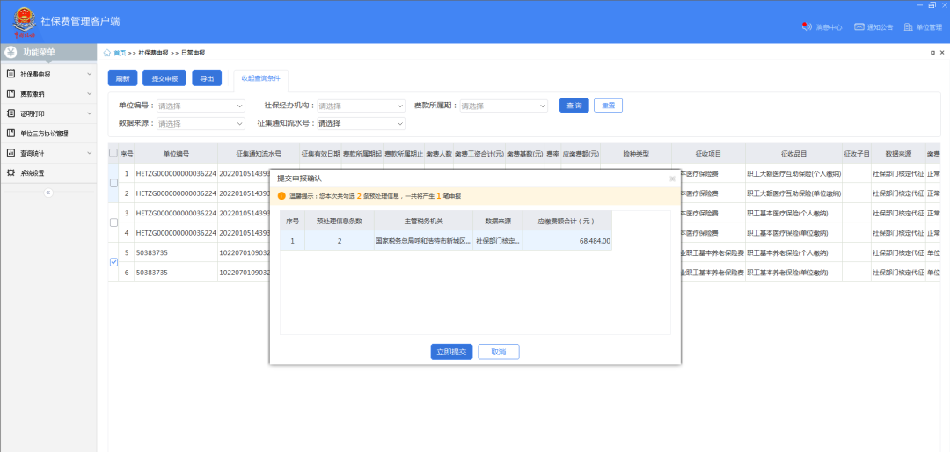This screenshot has height=452, width=950.
Task: Select the 收起查询条件 tab
Action: click(260, 78)
